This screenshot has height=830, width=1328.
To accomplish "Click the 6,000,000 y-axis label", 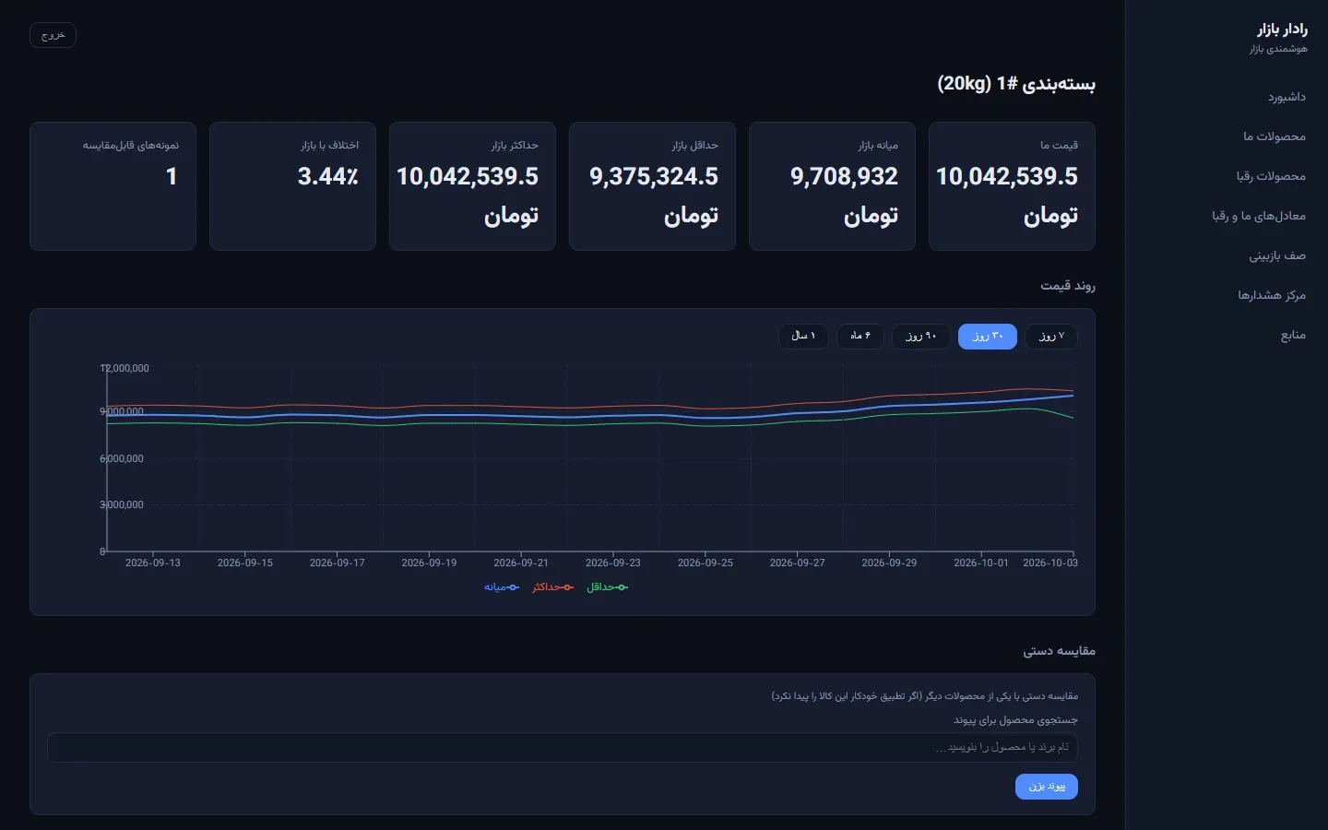I will tap(122, 458).
